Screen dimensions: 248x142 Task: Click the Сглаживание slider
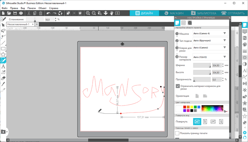tap(35, 19)
